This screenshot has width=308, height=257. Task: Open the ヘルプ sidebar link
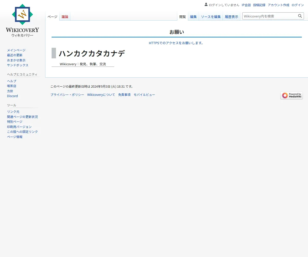(12, 81)
